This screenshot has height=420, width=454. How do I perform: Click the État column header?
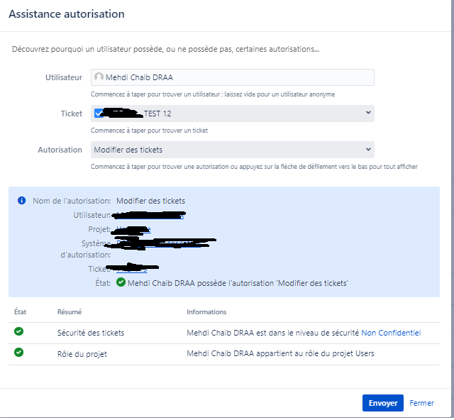tap(21, 312)
